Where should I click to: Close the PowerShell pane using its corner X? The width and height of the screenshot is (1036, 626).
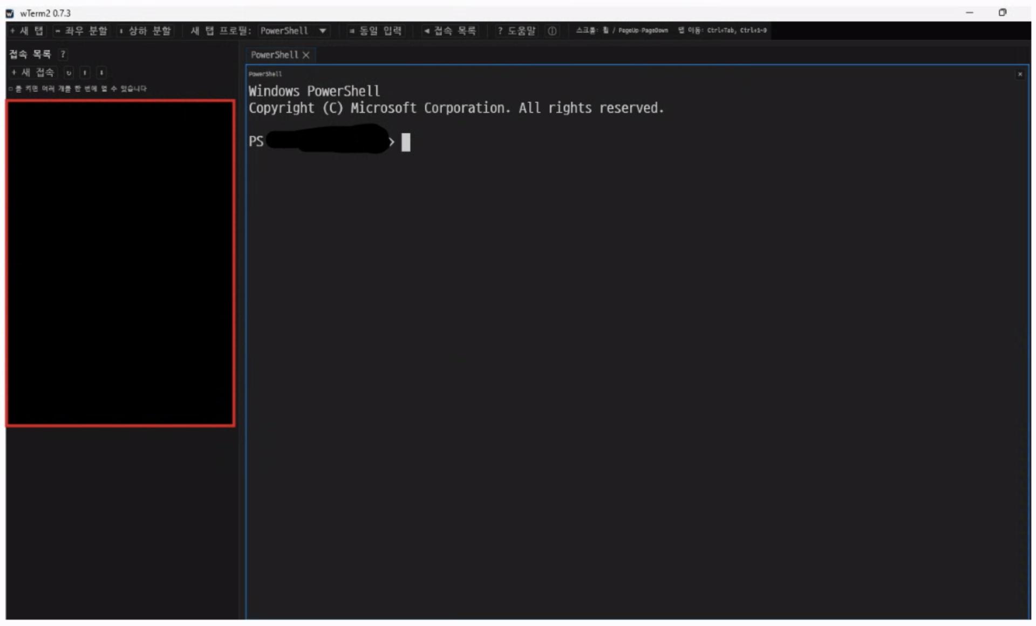1020,74
